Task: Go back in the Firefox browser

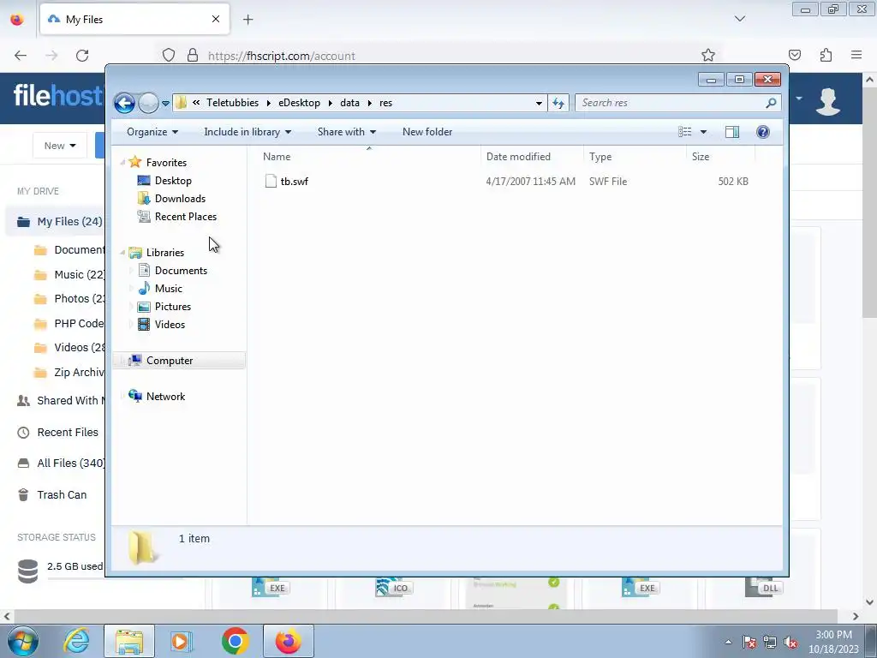Action: coord(21,56)
